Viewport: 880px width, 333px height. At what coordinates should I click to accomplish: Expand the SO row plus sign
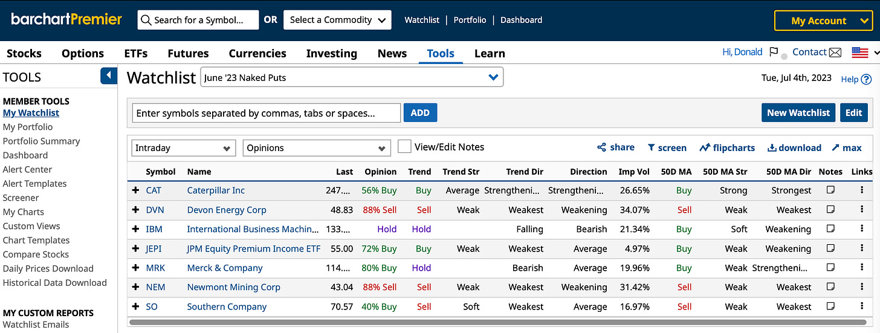coord(136,306)
